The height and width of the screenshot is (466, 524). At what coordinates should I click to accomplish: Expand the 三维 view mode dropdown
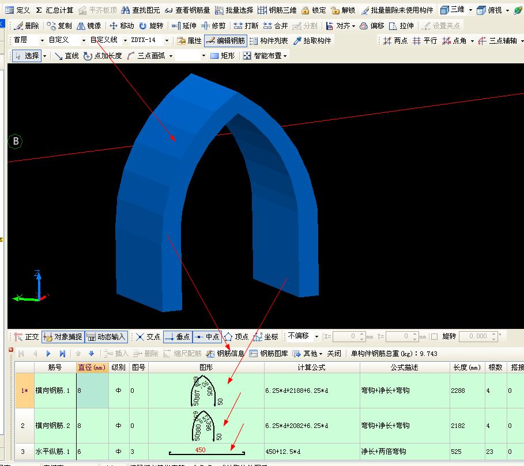pyautogui.click(x=470, y=10)
